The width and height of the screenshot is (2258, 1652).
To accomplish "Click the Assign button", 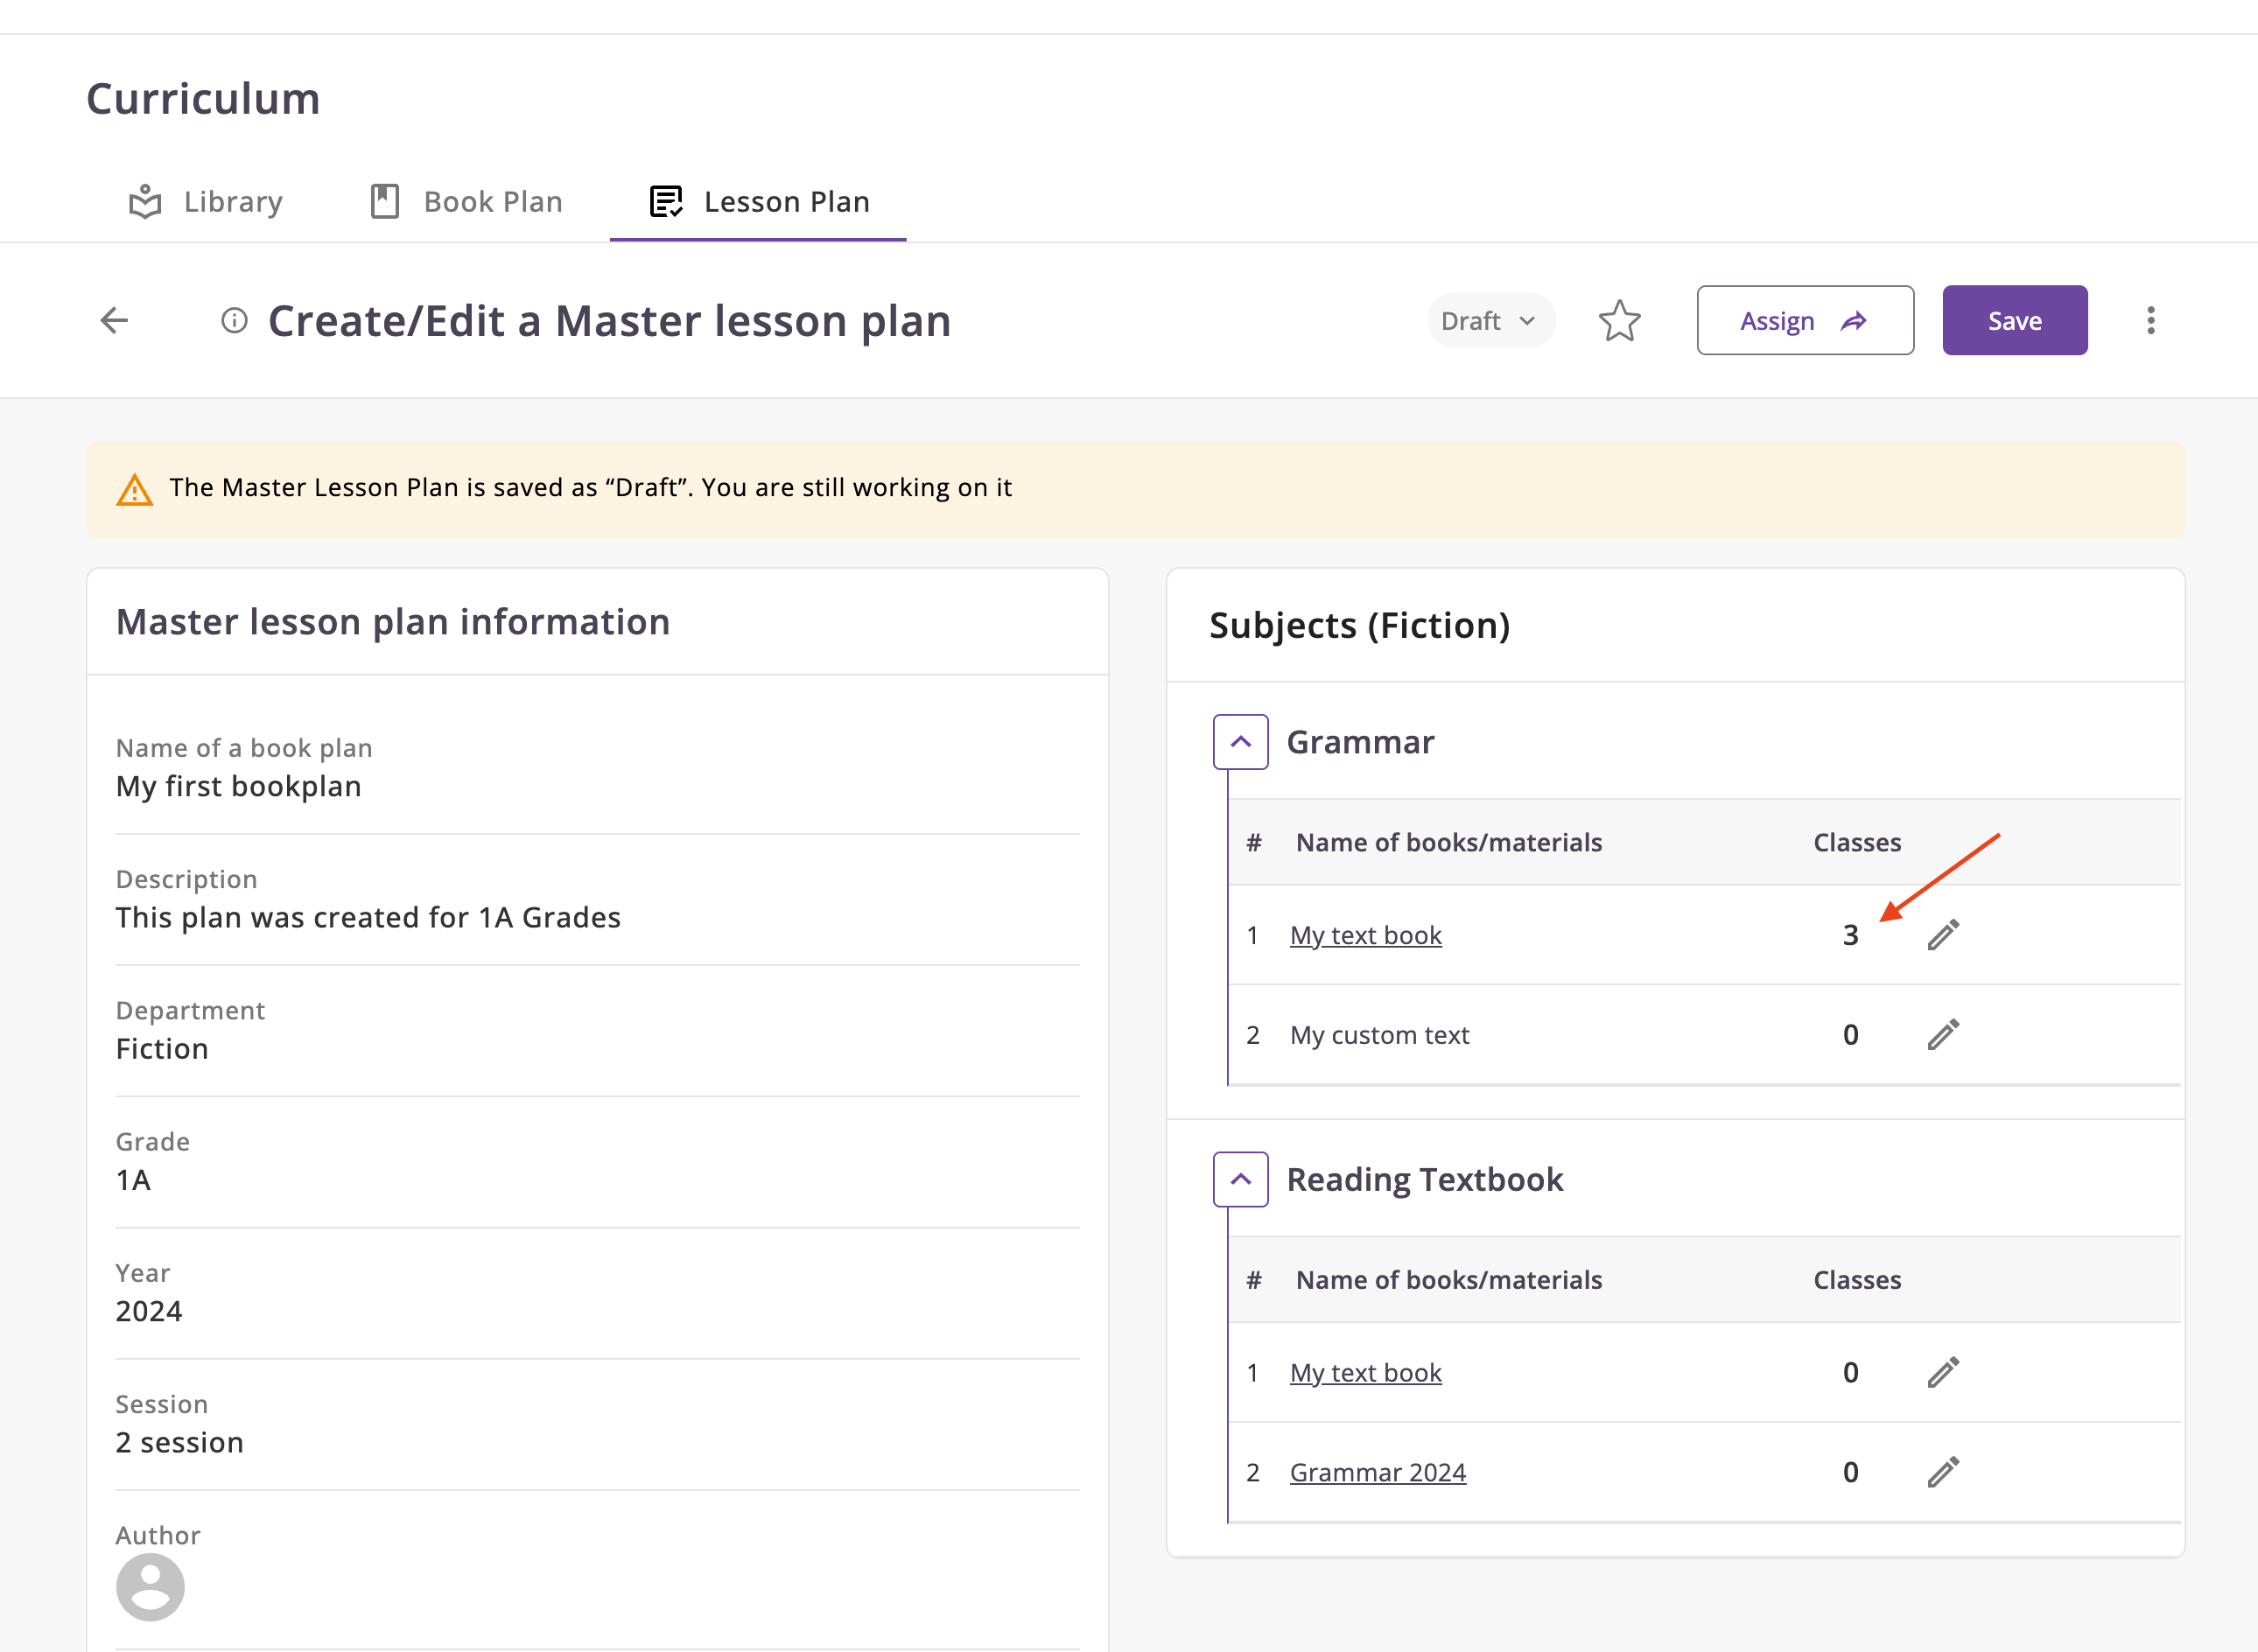I will (x=1804, y=321).
